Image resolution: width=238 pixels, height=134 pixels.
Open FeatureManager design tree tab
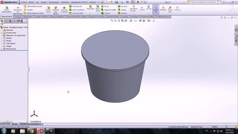coord(2,21)
